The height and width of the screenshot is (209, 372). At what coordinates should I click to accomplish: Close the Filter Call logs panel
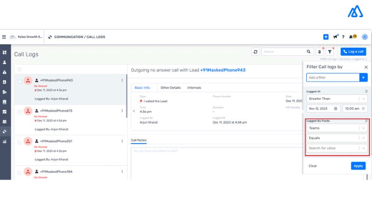pyautogui.click(x=366, y=67)
